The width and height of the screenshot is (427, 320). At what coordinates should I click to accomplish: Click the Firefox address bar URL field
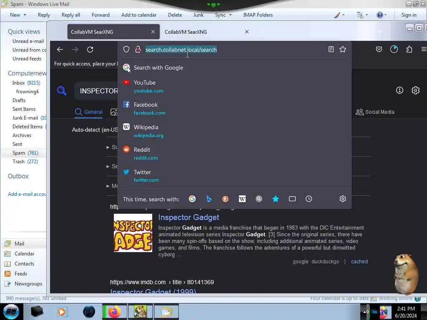(234, 50)
